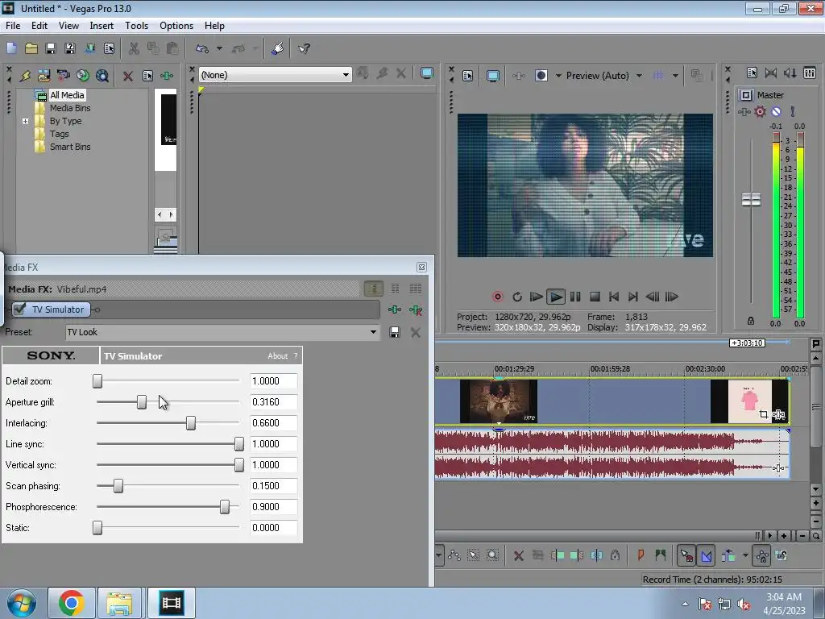Toggle the Master fader lock icon
This screenshot has width=825, height=619.
pos(751,321)
